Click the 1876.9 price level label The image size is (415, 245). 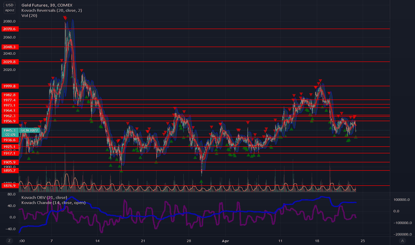(9, 186)
